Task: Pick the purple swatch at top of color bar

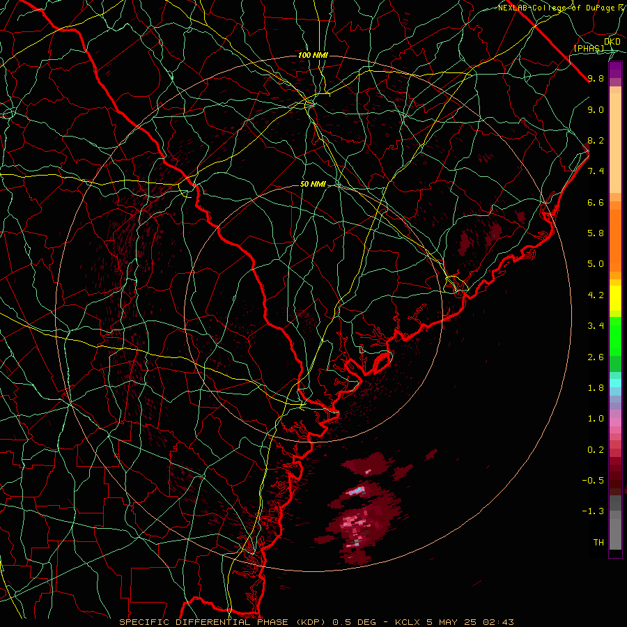Action: point(615,70)
